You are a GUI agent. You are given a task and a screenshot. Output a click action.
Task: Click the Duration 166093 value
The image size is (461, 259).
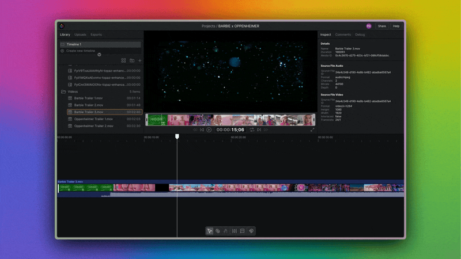coord(340,52)
